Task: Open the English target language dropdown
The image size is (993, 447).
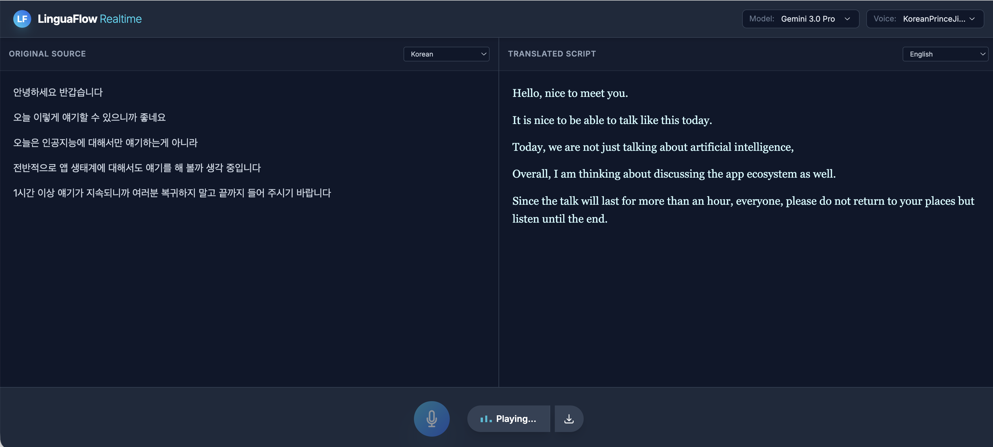Action: (946, 54)
